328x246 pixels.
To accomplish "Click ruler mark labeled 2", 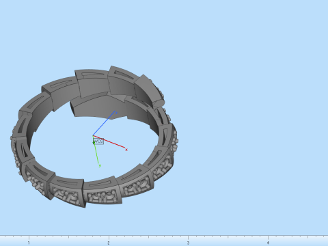I will pos(109,243).
